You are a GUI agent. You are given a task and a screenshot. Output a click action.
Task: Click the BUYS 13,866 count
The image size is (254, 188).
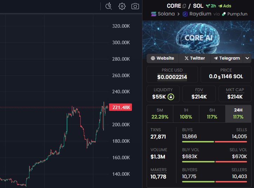(189, 136)
